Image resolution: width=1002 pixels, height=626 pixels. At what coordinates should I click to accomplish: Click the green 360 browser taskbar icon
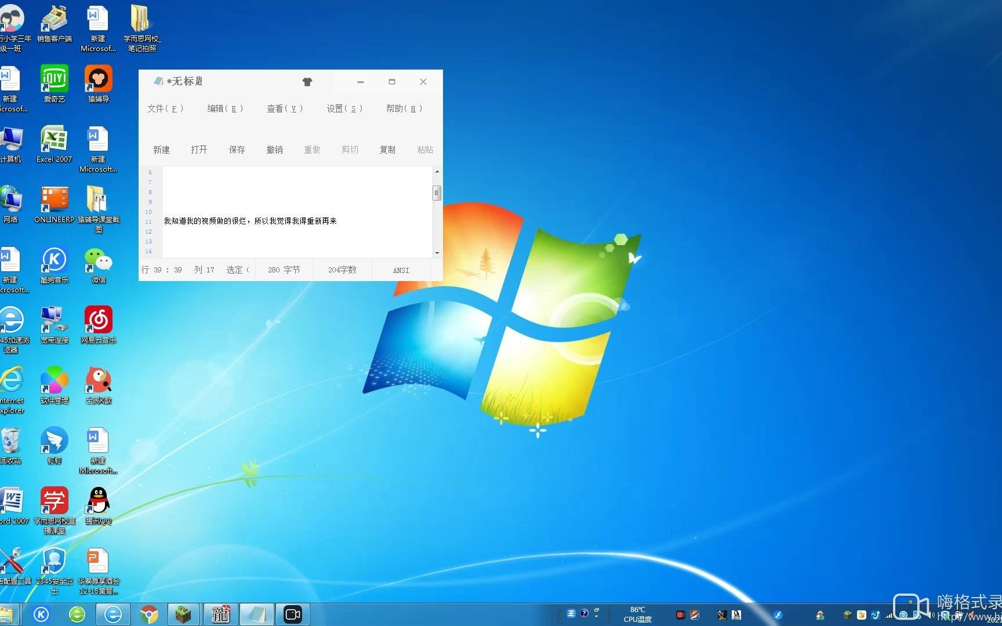pyautogui.click(x=77, y=614)
